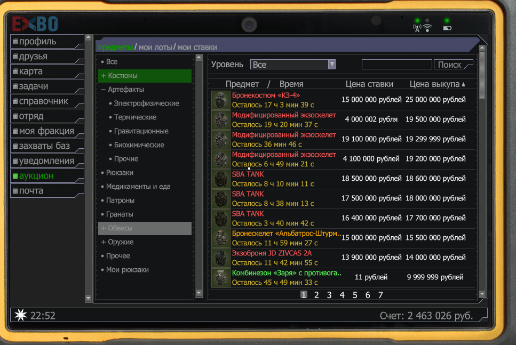
Task: Select the 25 000 000 рублей buyout price
Action: 435,100
